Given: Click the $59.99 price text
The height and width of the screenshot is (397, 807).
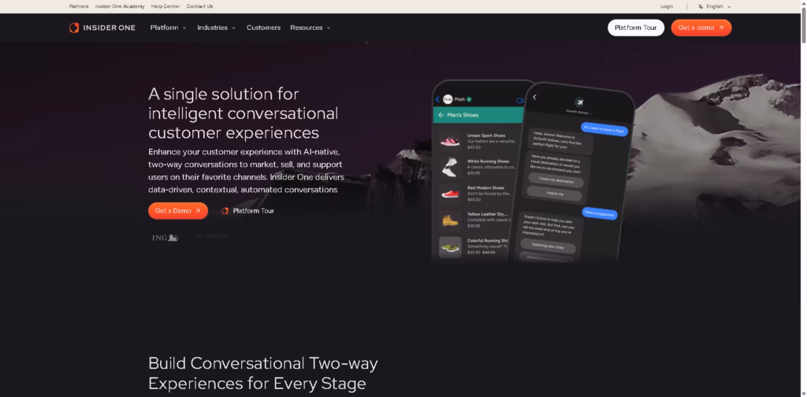Looking at the screenshot, I should coord(474,226).
